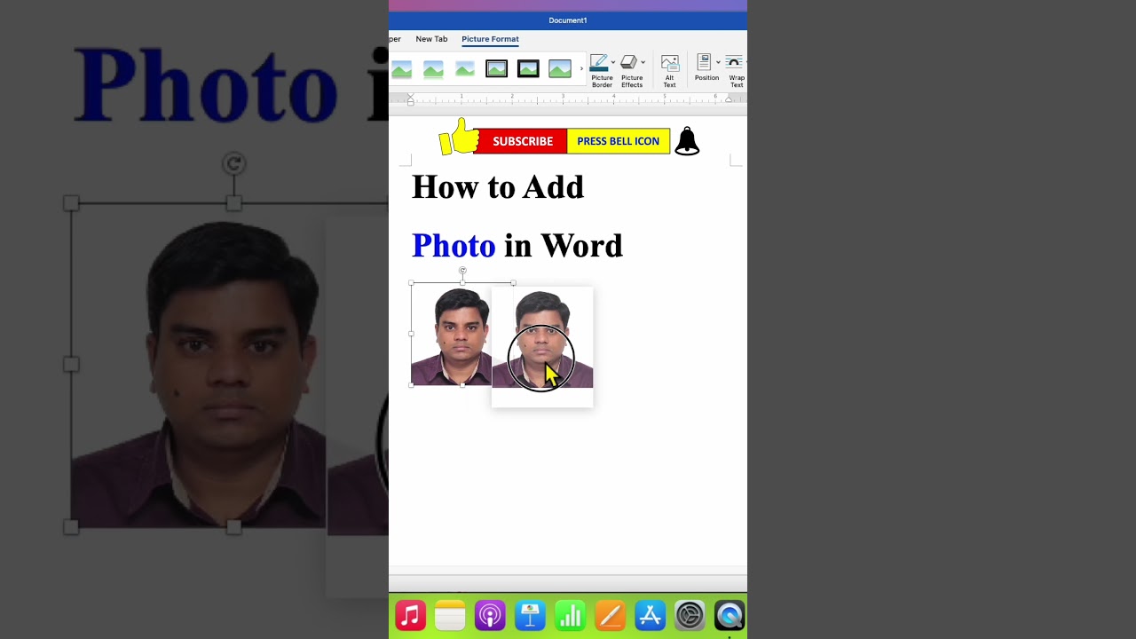Open App Store from the Dock

tap(650, 615)
